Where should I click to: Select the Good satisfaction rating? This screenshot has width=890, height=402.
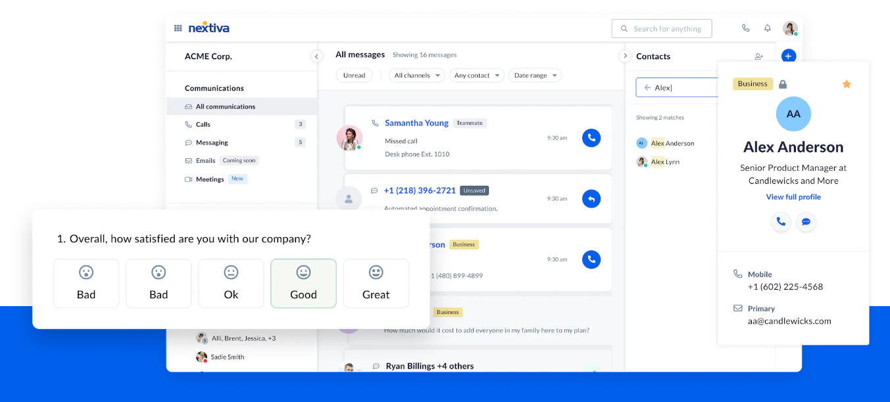click(303, 283)
